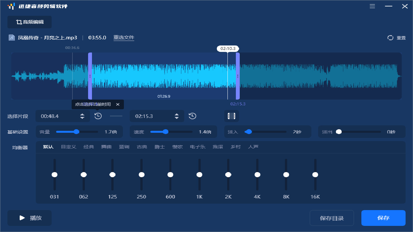The width and height of the screenshot is (413, 232).
Task: Open the segment preview filmstrip icon
Action: 231,116
